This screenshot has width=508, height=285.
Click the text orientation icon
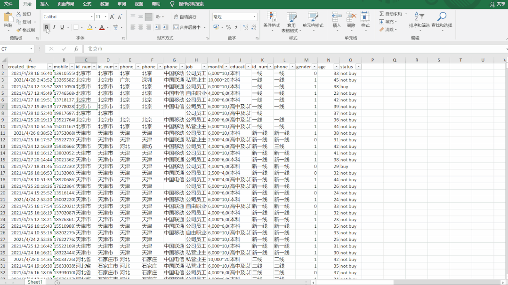158,16
